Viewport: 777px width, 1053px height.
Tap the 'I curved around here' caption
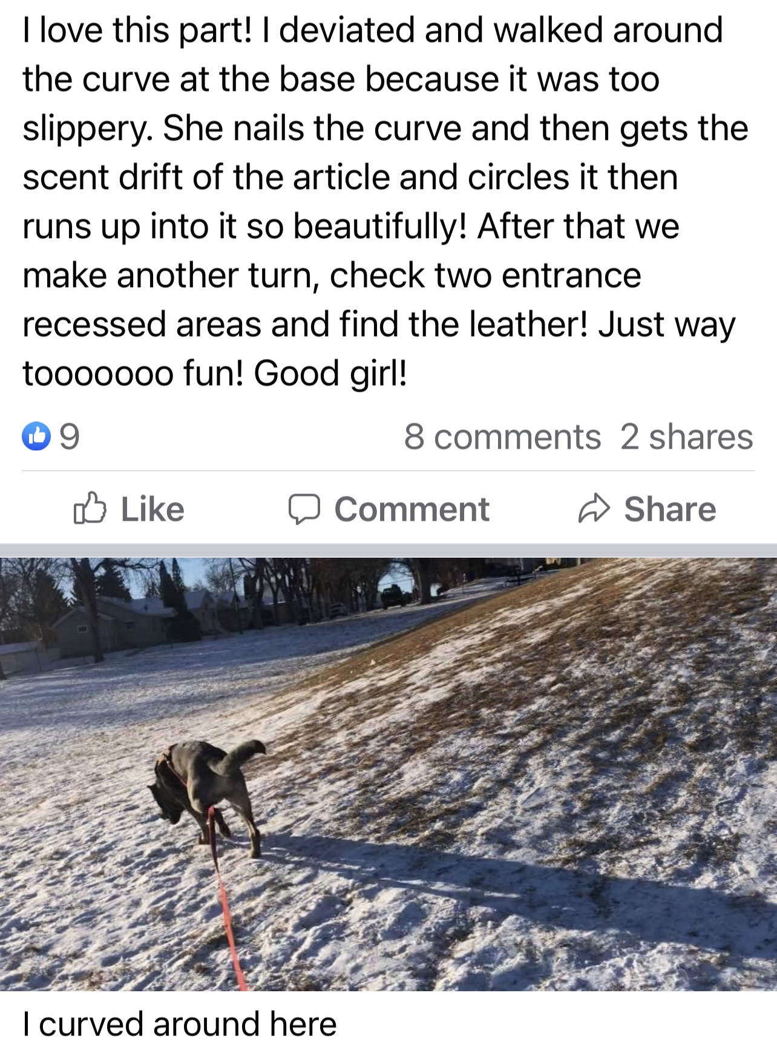pyautogui.click(x=180, y=1025)
